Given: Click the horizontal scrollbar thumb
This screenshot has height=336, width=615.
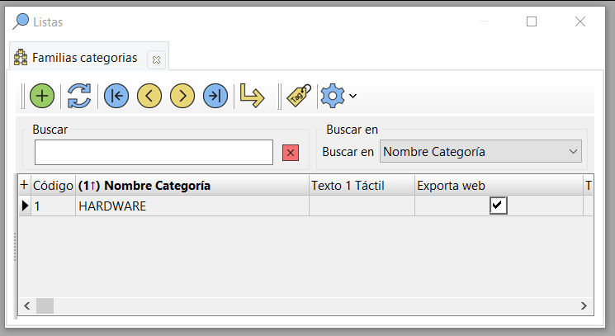Looking at the screenshot, I should coord(45,305).
